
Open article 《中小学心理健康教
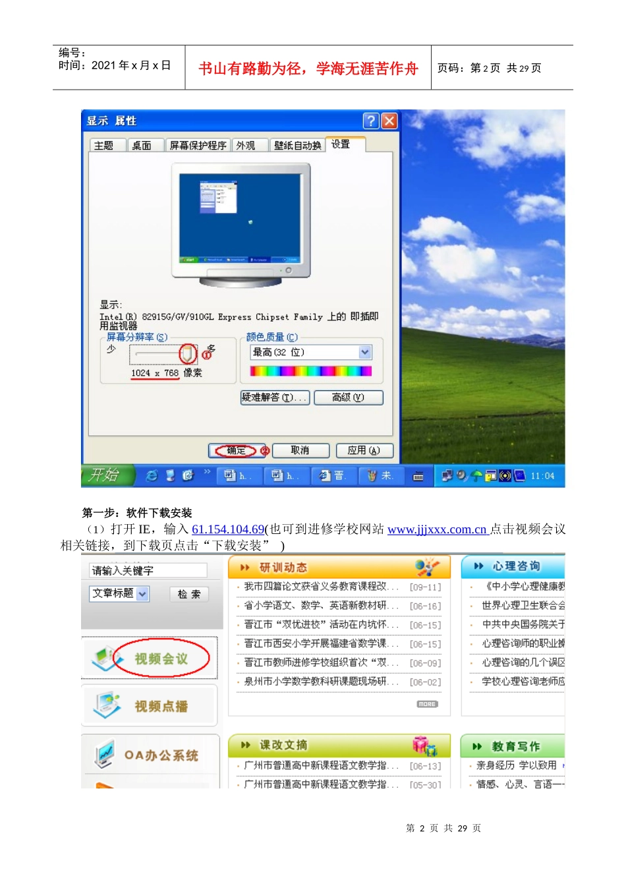tap(523, 586)
